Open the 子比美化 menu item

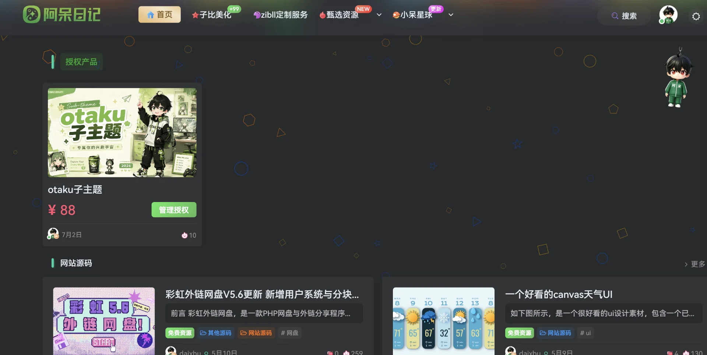tap(211, 15)
